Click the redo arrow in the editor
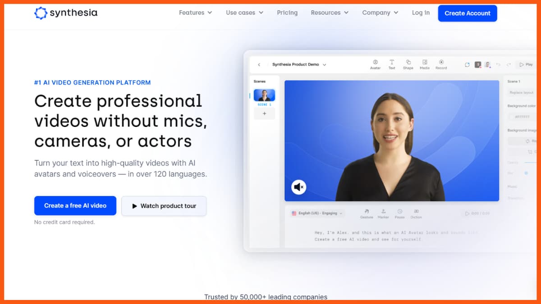 pyautogui.click(x=509, y=65)
